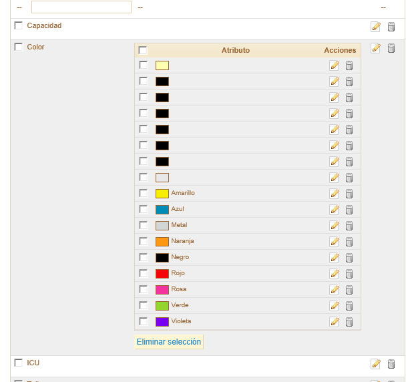The image size is (414, 382).
Task: Click the Negro attribute label
Action: pos(180,257)
